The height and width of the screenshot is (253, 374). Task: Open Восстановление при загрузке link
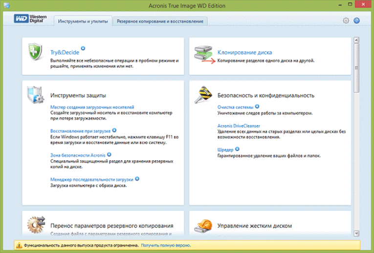pos(80,131)
